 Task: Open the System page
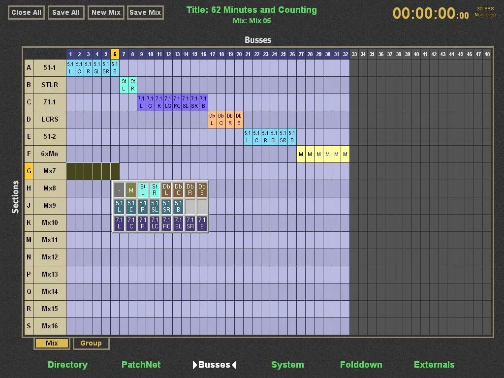coord(287,365)
